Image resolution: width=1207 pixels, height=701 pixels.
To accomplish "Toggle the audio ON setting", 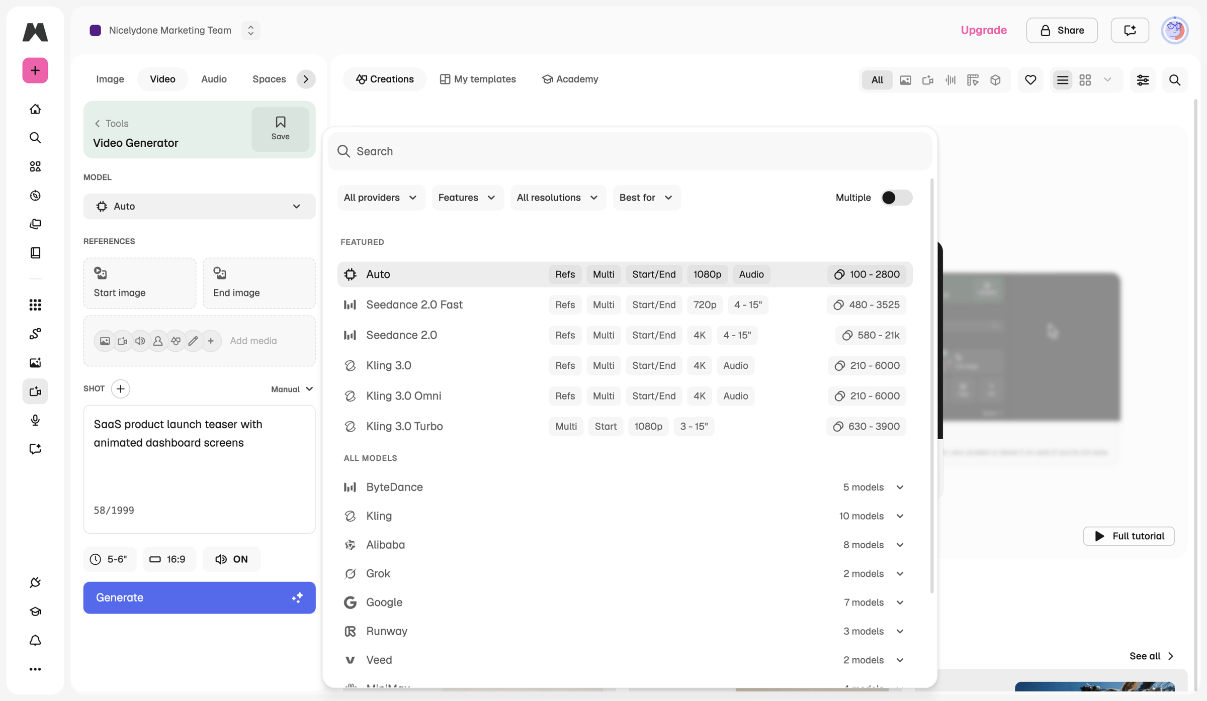I will click(232, 559).
